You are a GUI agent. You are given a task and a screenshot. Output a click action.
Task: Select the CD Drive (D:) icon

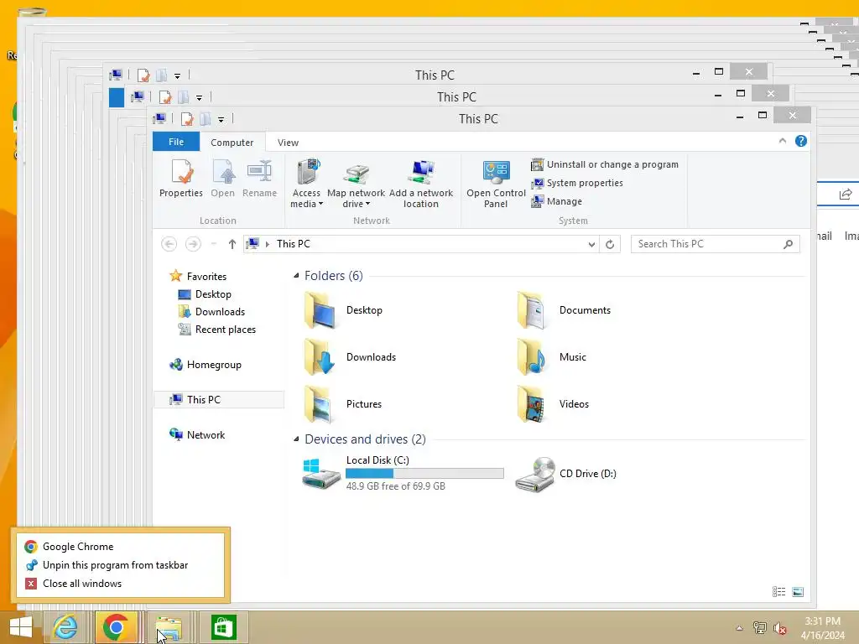[535, 475]
